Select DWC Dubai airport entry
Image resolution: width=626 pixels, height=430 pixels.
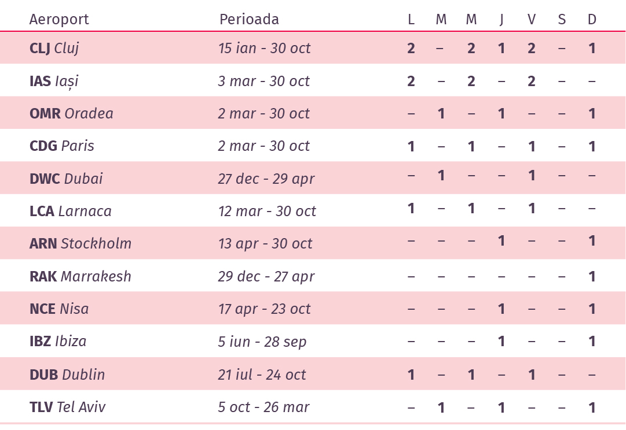pos(66,179)
